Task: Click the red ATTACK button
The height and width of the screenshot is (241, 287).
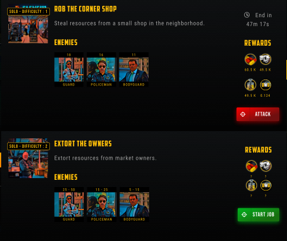Action: [x=258, y=114]
